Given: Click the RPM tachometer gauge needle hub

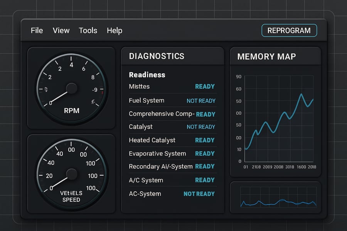Looking at the screenshot, I should [71, 88].
